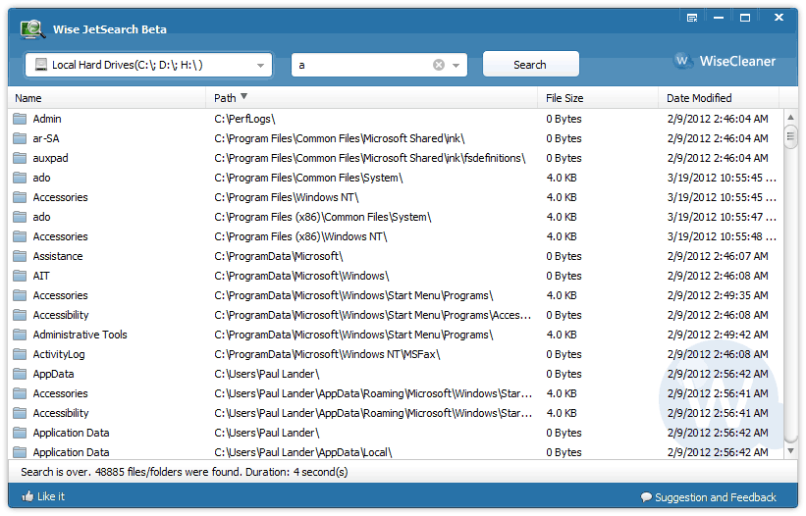The height and width of the screenshot is (516, 806).
Task: Select the path C:\Program Files\Windows NT\
Action: tap(287, 197)
